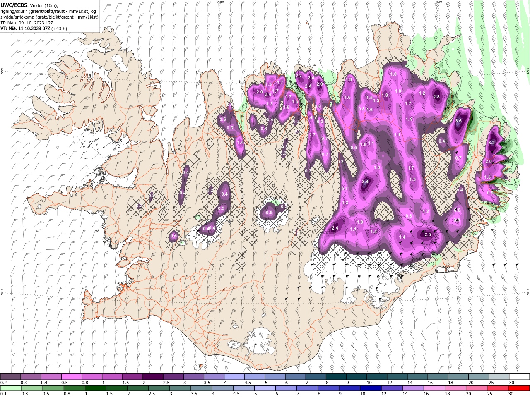Viewport: 530px width, 397px height.
Task: Click the "30" label in the rain legend row
Action: 511,394
